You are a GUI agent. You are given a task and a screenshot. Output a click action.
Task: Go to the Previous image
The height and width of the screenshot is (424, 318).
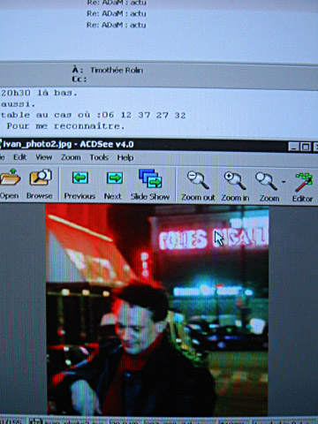80,178
